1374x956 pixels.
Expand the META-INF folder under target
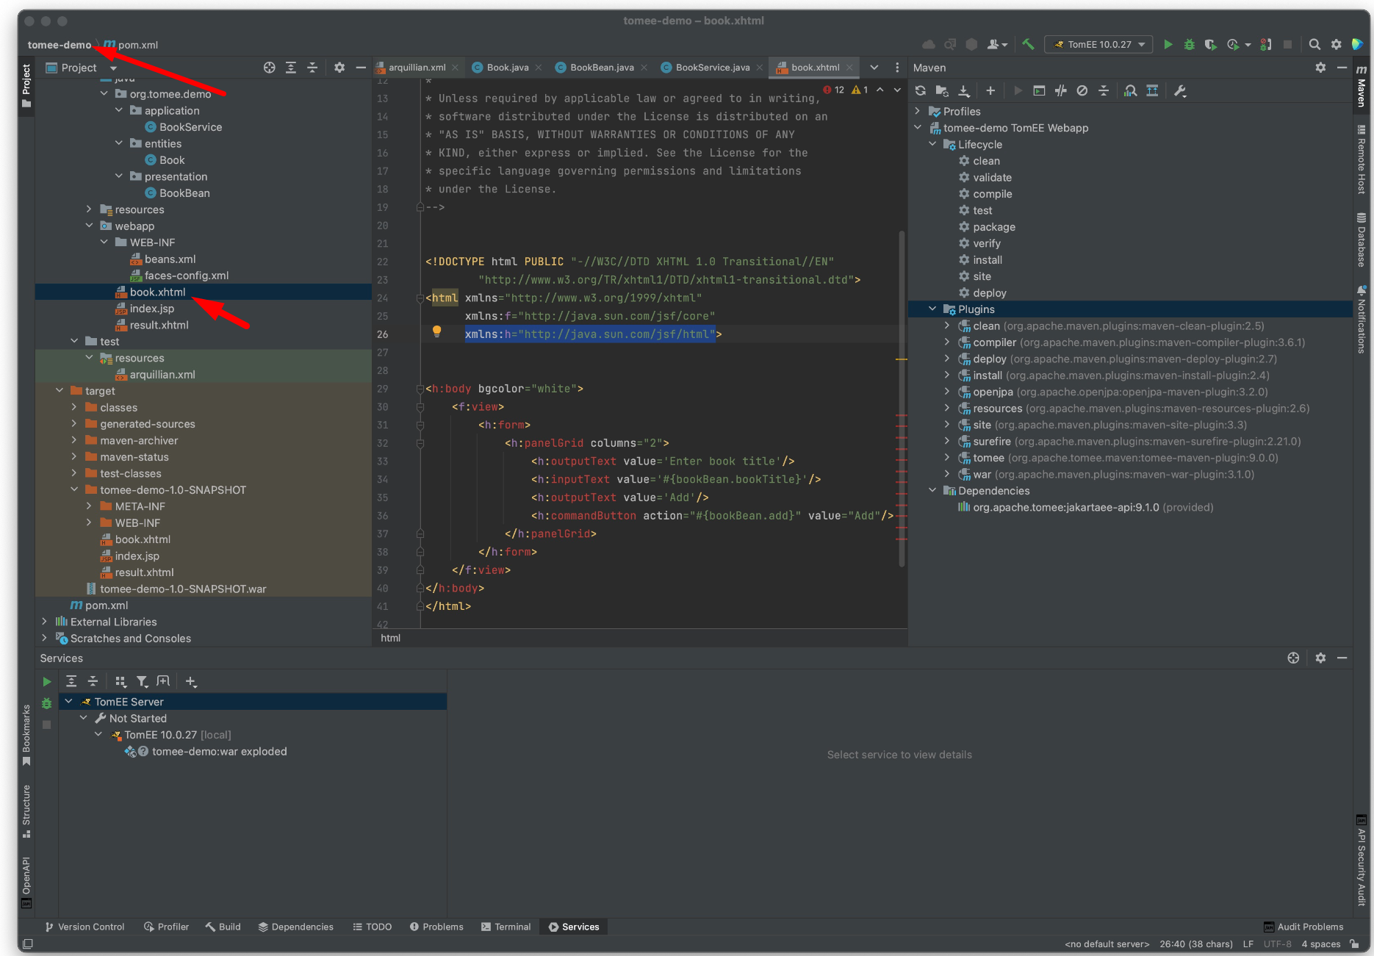89,506
